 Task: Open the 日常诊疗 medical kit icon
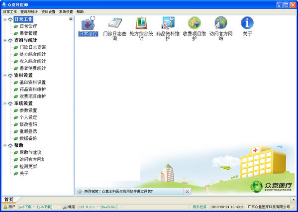pos(88,23)
